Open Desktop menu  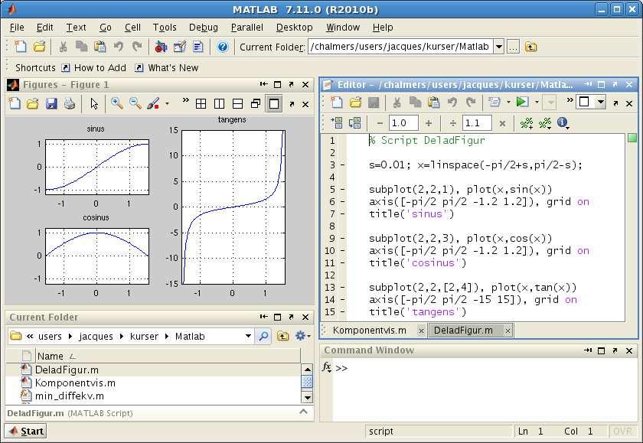(295, 28)
